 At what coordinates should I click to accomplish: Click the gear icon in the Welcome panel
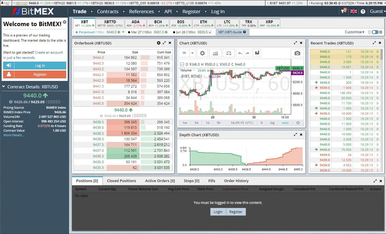(65, 22)
